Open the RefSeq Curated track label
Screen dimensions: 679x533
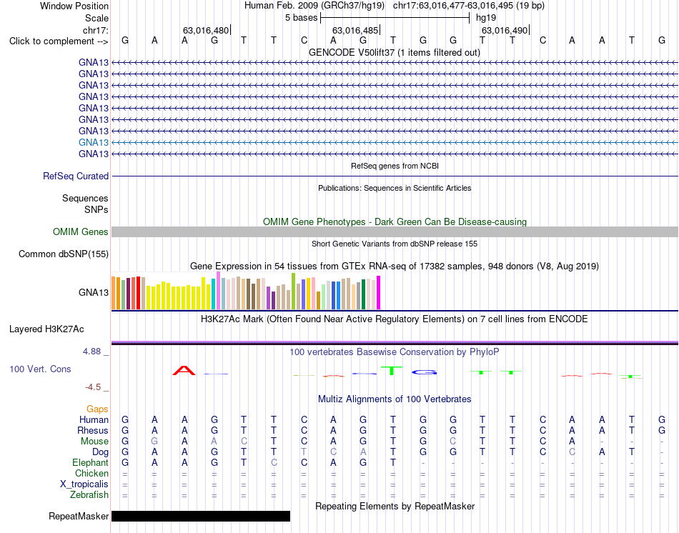point(76,176)
